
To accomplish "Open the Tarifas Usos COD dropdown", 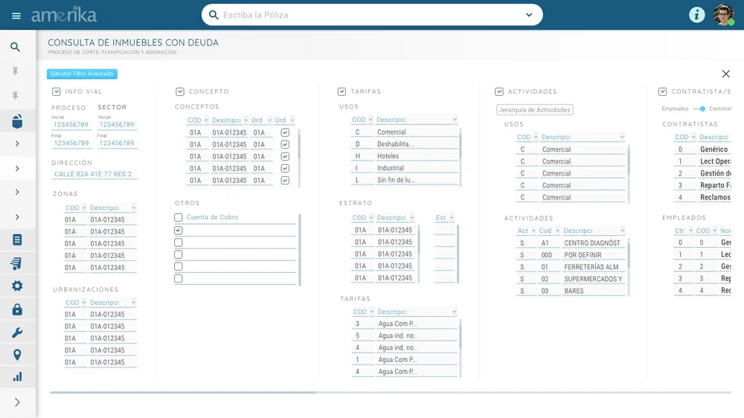I will 371,120.
